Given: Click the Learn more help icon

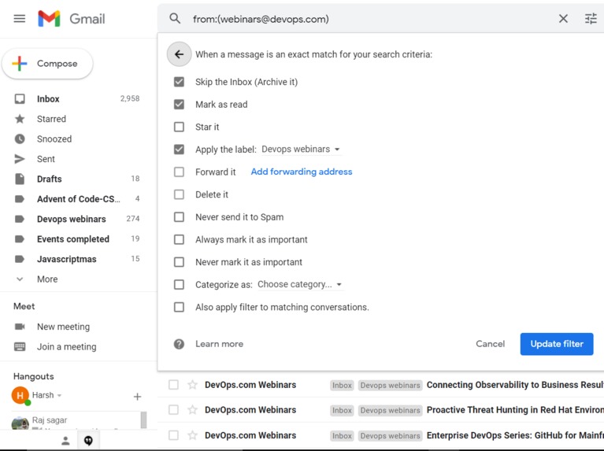Looking at the screenshot, I should click(179, 344).
